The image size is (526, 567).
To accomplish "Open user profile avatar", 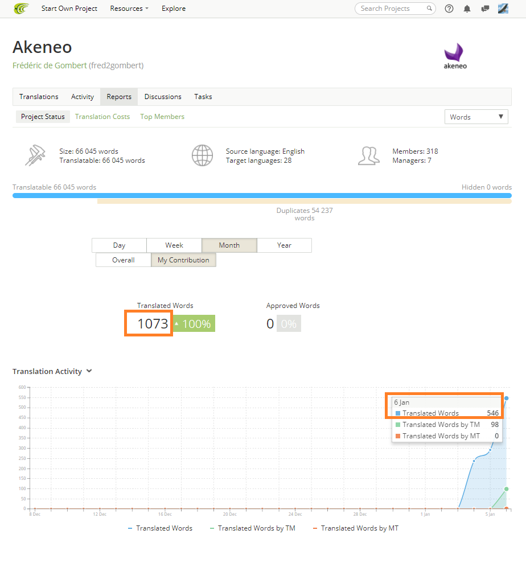I will pyautogui.click(x=503, y=9).
